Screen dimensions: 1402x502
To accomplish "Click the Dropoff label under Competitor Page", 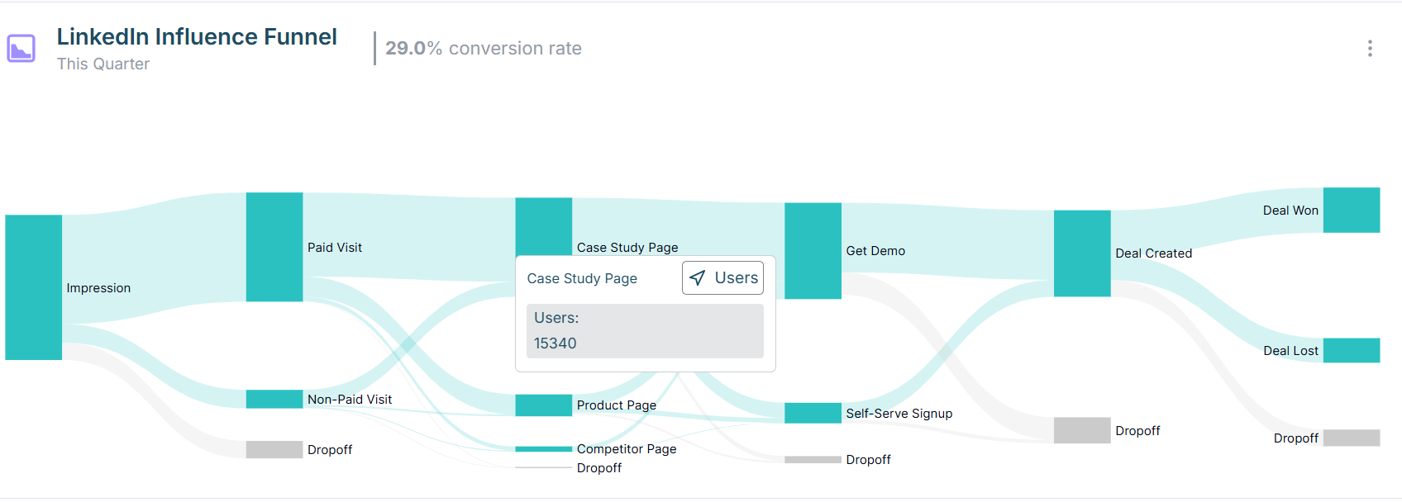I will pos(599,468).
